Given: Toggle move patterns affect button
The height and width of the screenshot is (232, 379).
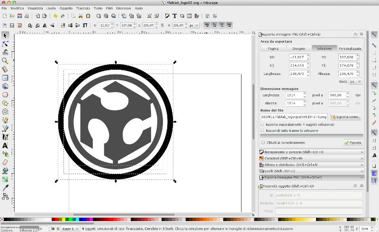Looking at the screenshot, I should 229,25.
